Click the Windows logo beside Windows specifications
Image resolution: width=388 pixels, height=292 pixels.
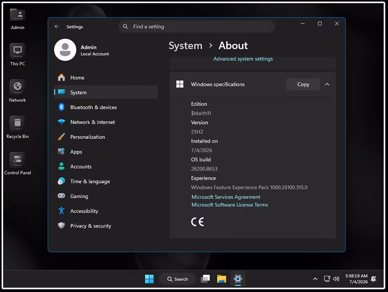click(180, 84)
